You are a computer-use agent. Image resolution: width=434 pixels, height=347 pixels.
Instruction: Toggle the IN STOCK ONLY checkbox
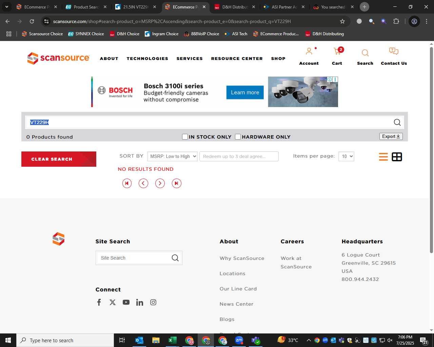[x=185, y=137]
